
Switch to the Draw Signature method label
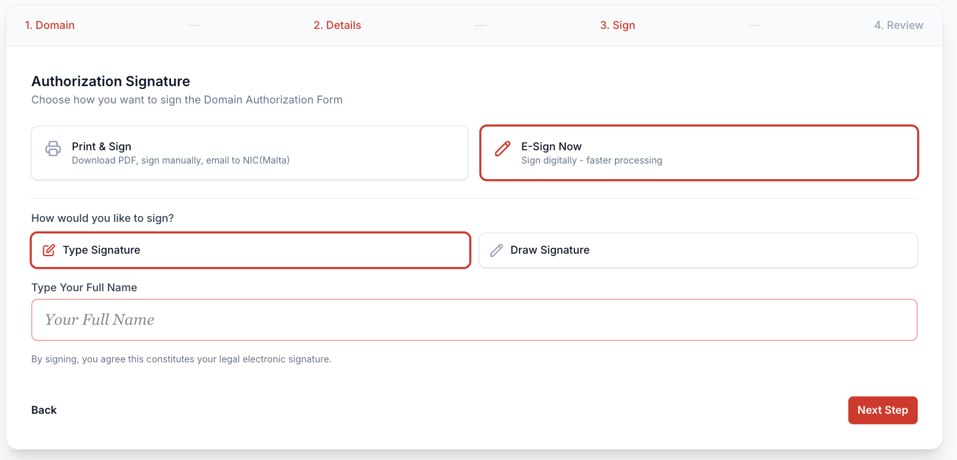click(550, 250)
